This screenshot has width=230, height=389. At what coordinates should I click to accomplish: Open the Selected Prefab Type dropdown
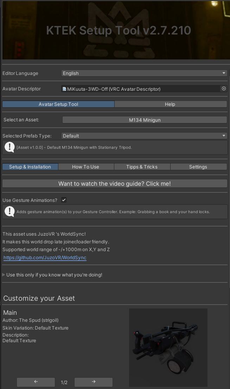point(144,136)
